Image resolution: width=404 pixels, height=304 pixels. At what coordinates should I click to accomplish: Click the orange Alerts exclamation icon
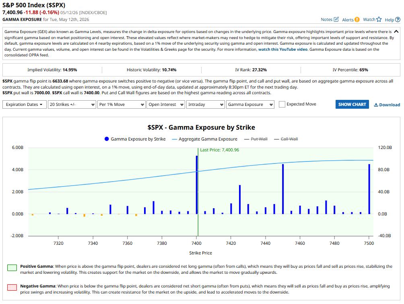[357, 20]
